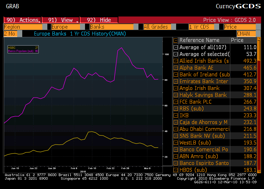Click the box icon beside FCE Bank PLC
The width and height of the screenshot is (264, 189).
(176, 102)
